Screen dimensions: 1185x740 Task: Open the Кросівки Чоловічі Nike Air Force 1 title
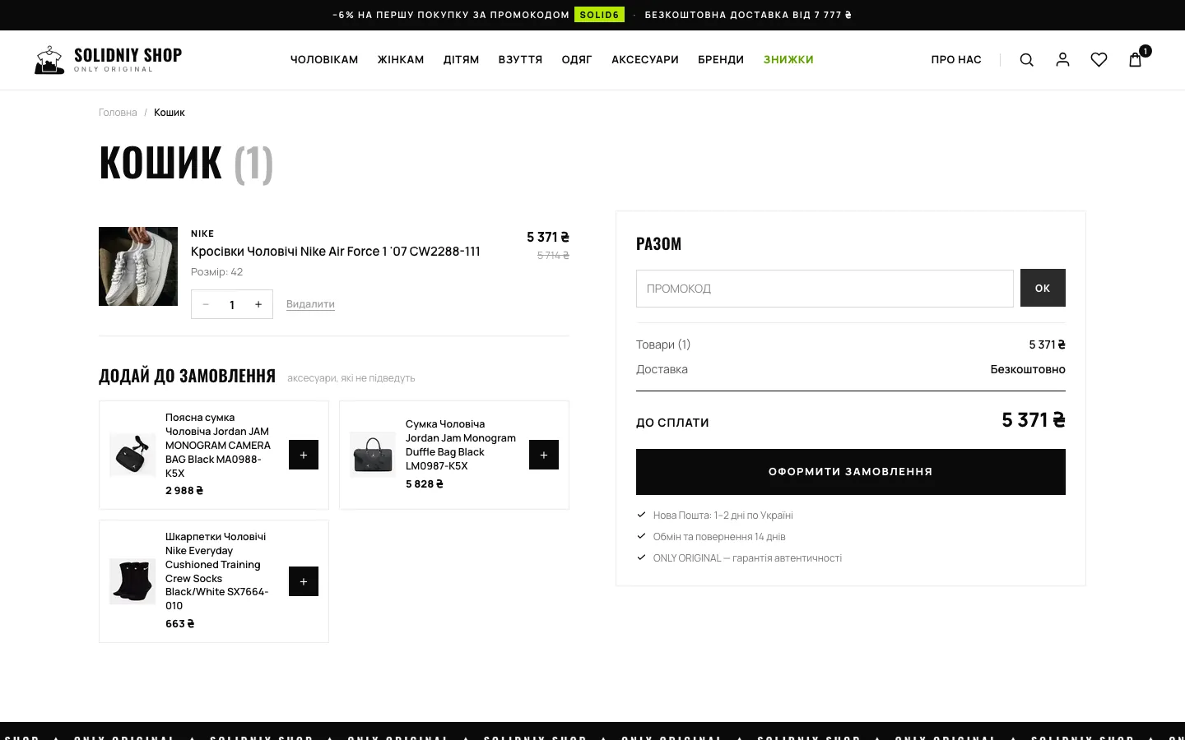[x=336, y=252]
